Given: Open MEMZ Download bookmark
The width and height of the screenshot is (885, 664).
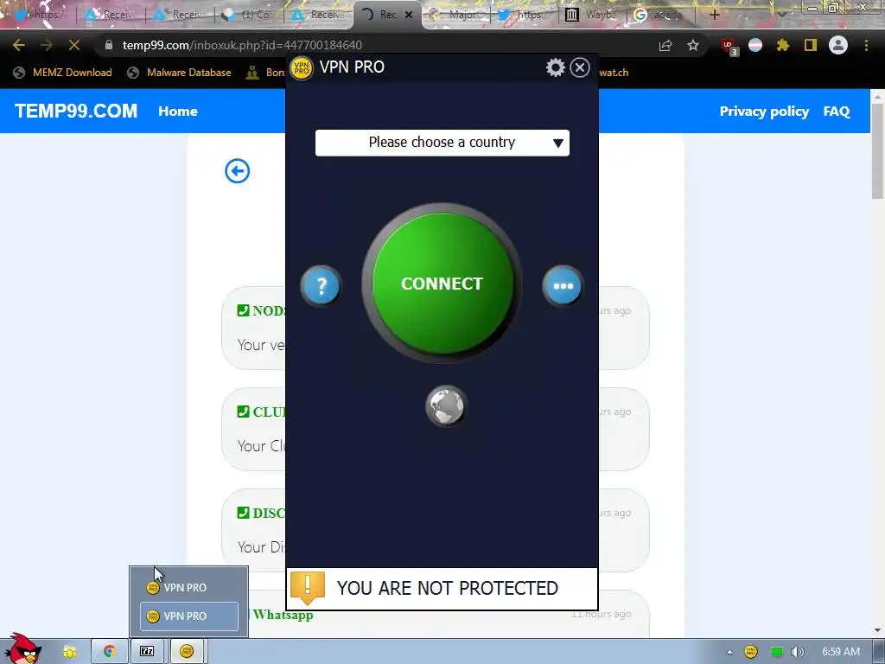Looking at the screenshot, I should coord(62,73).
